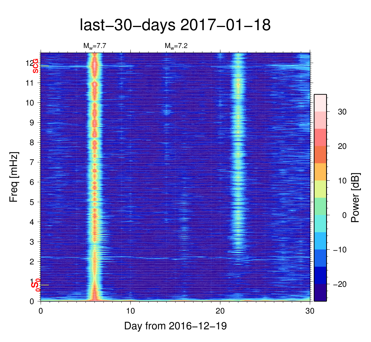Click the Freq [mHz] y-axis label

click(14, 177)
